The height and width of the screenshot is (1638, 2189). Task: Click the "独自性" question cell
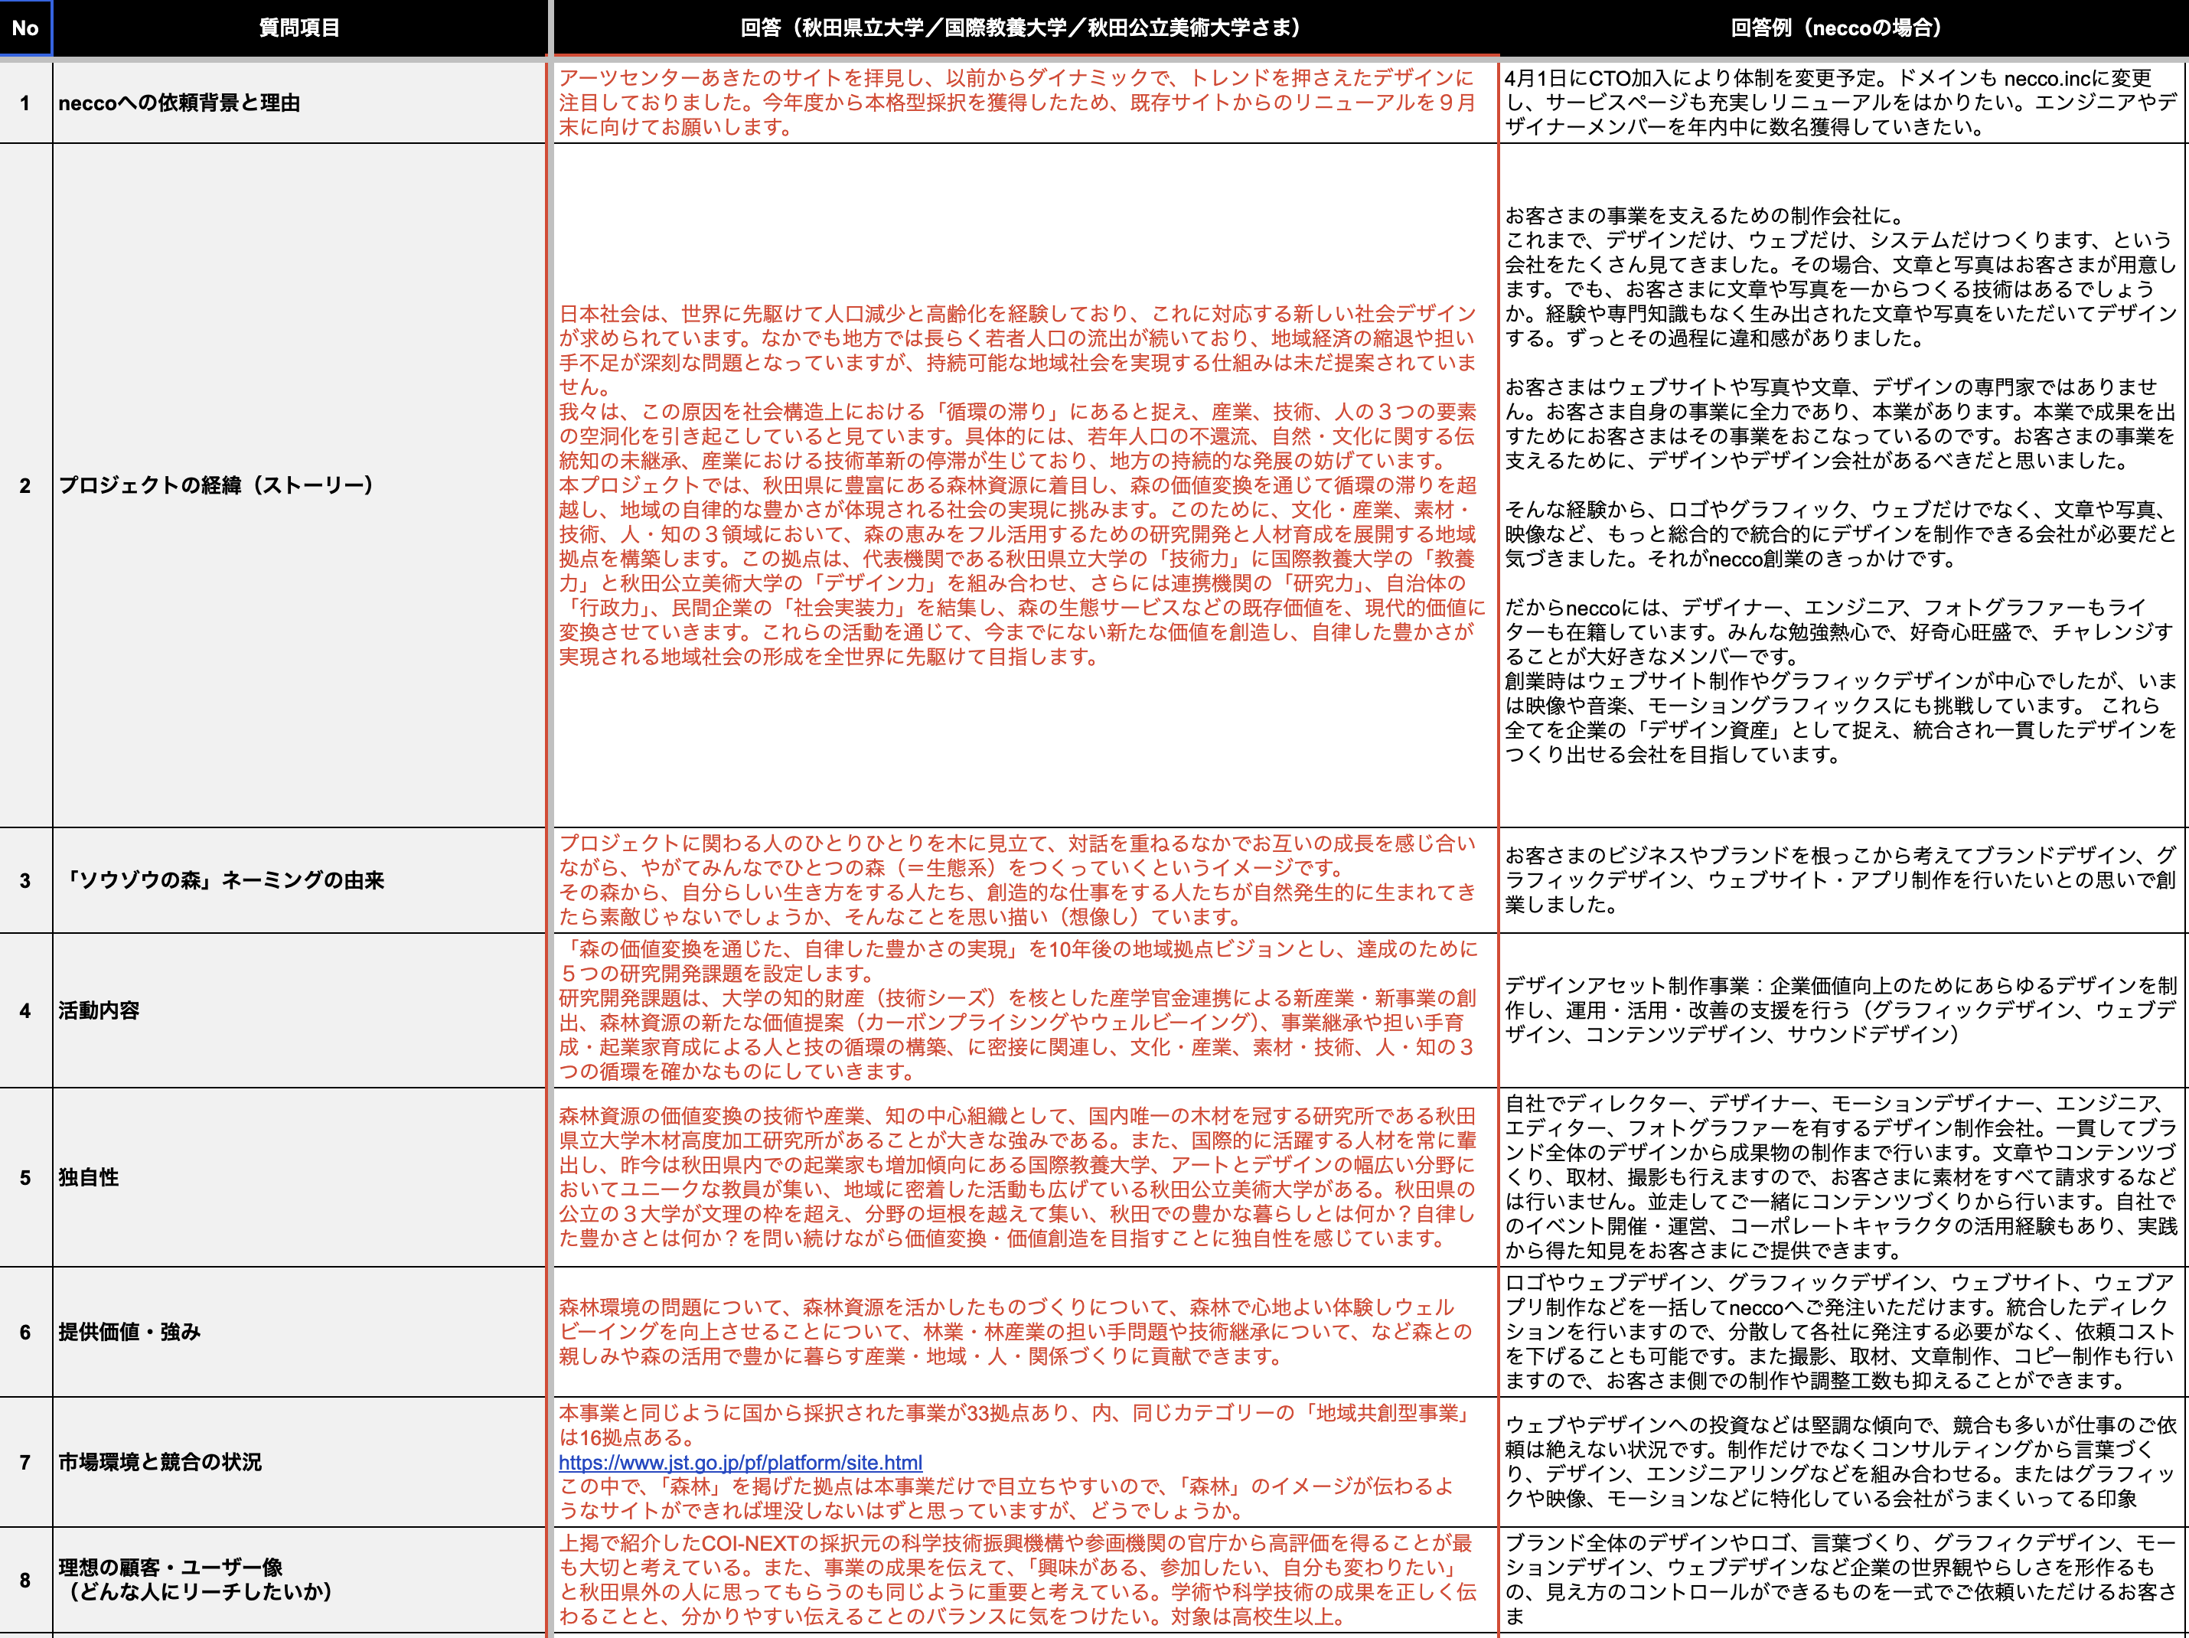pyautogui.click(x=298, y=1178)
